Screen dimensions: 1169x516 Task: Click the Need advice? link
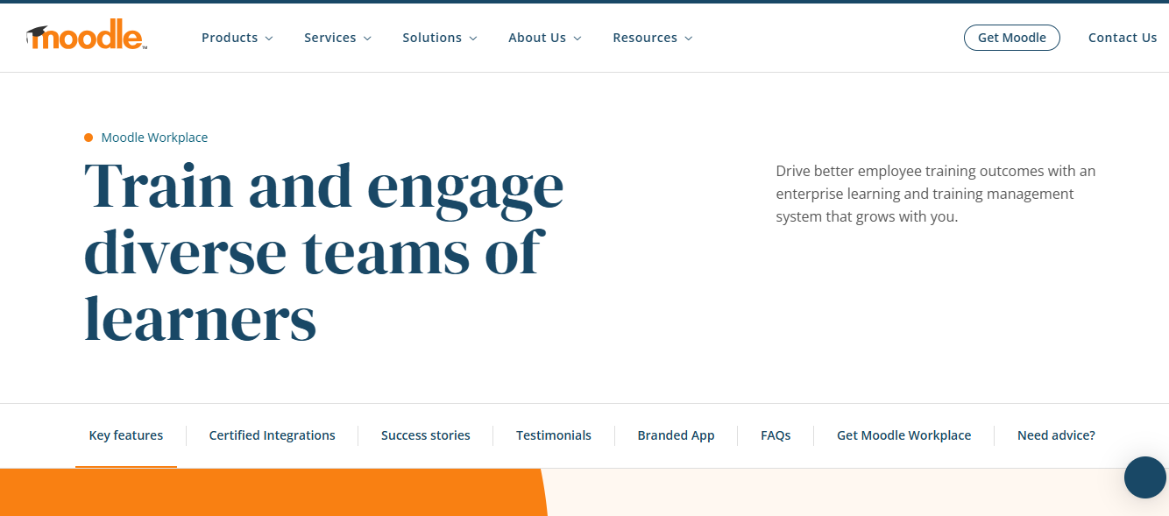pyautogui.click(x=1056, y=435)
